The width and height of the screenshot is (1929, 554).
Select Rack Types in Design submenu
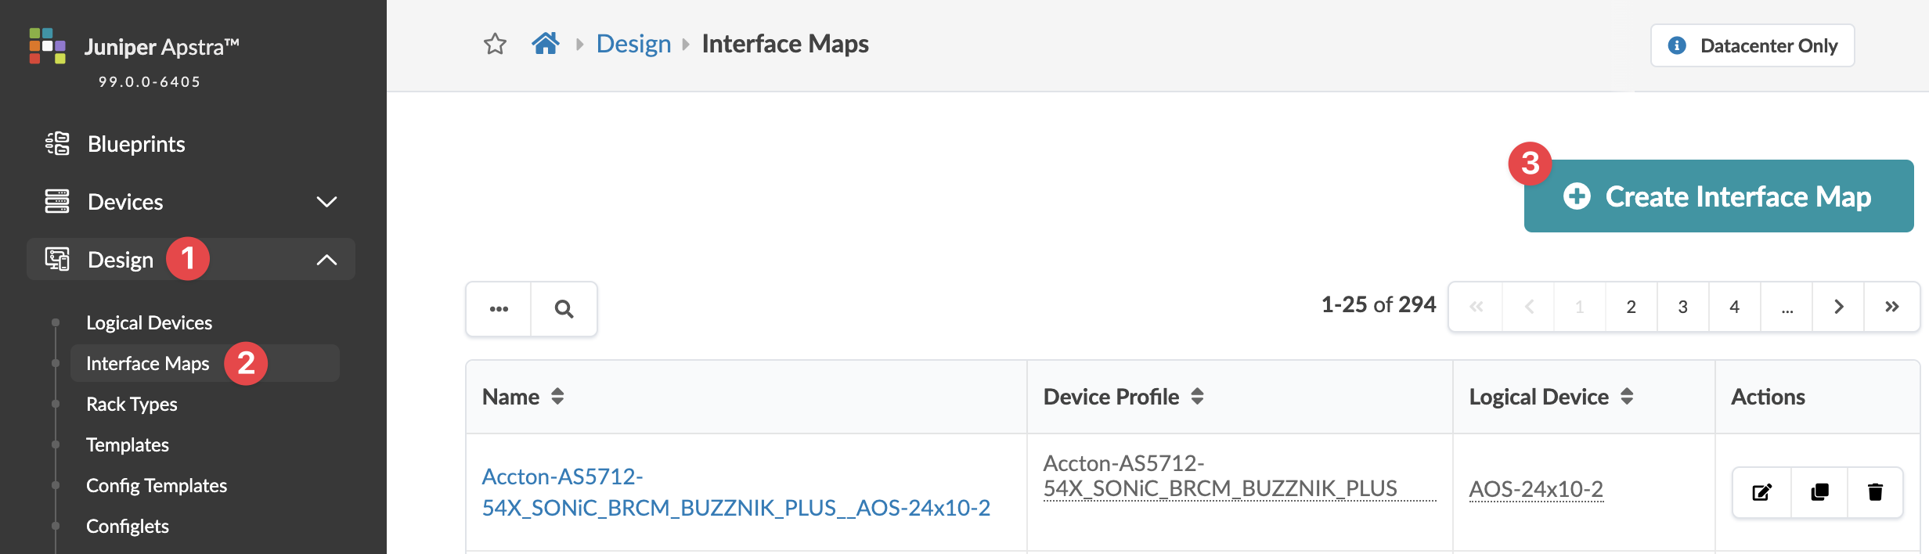132,404
